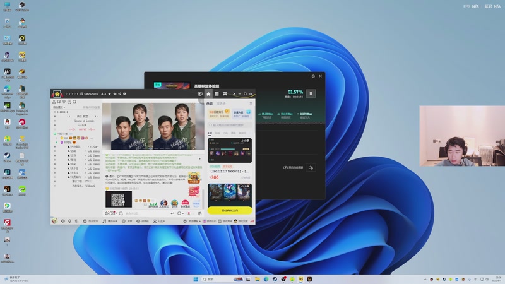
Task: Open Windows Start button on taskbar
Action: (x=196, y=279)
